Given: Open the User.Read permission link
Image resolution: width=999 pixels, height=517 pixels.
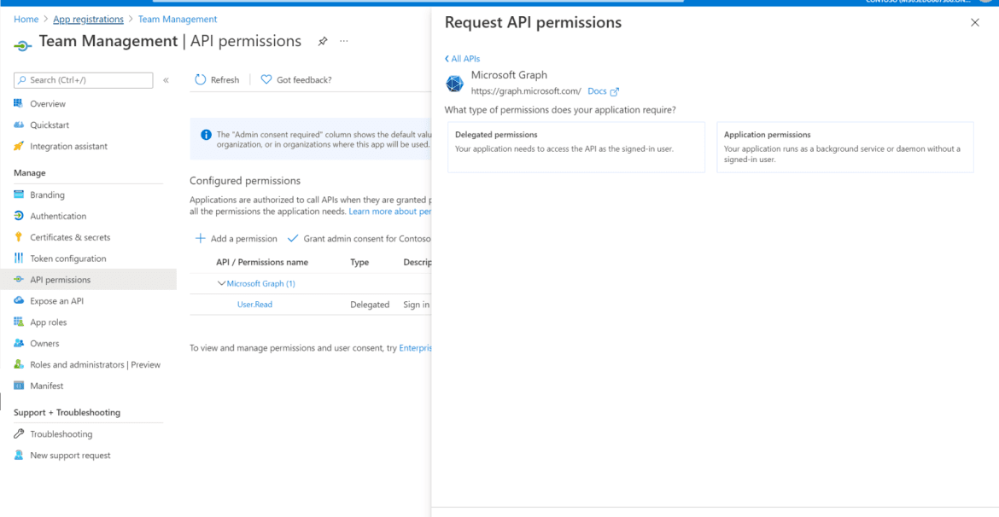Looking at the screenshot, I should 254,305.
